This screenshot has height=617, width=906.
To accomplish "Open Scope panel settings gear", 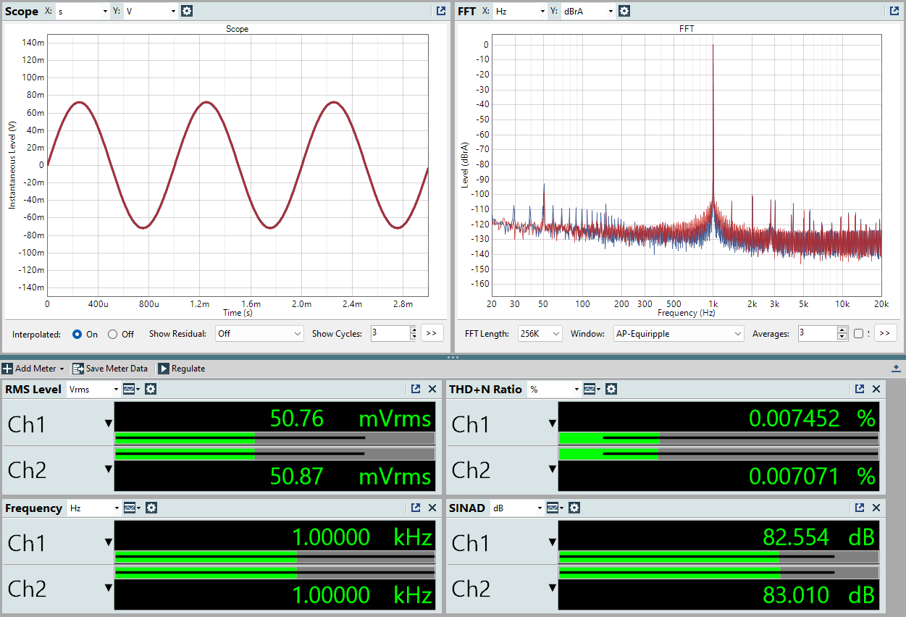I will point(187,11).
